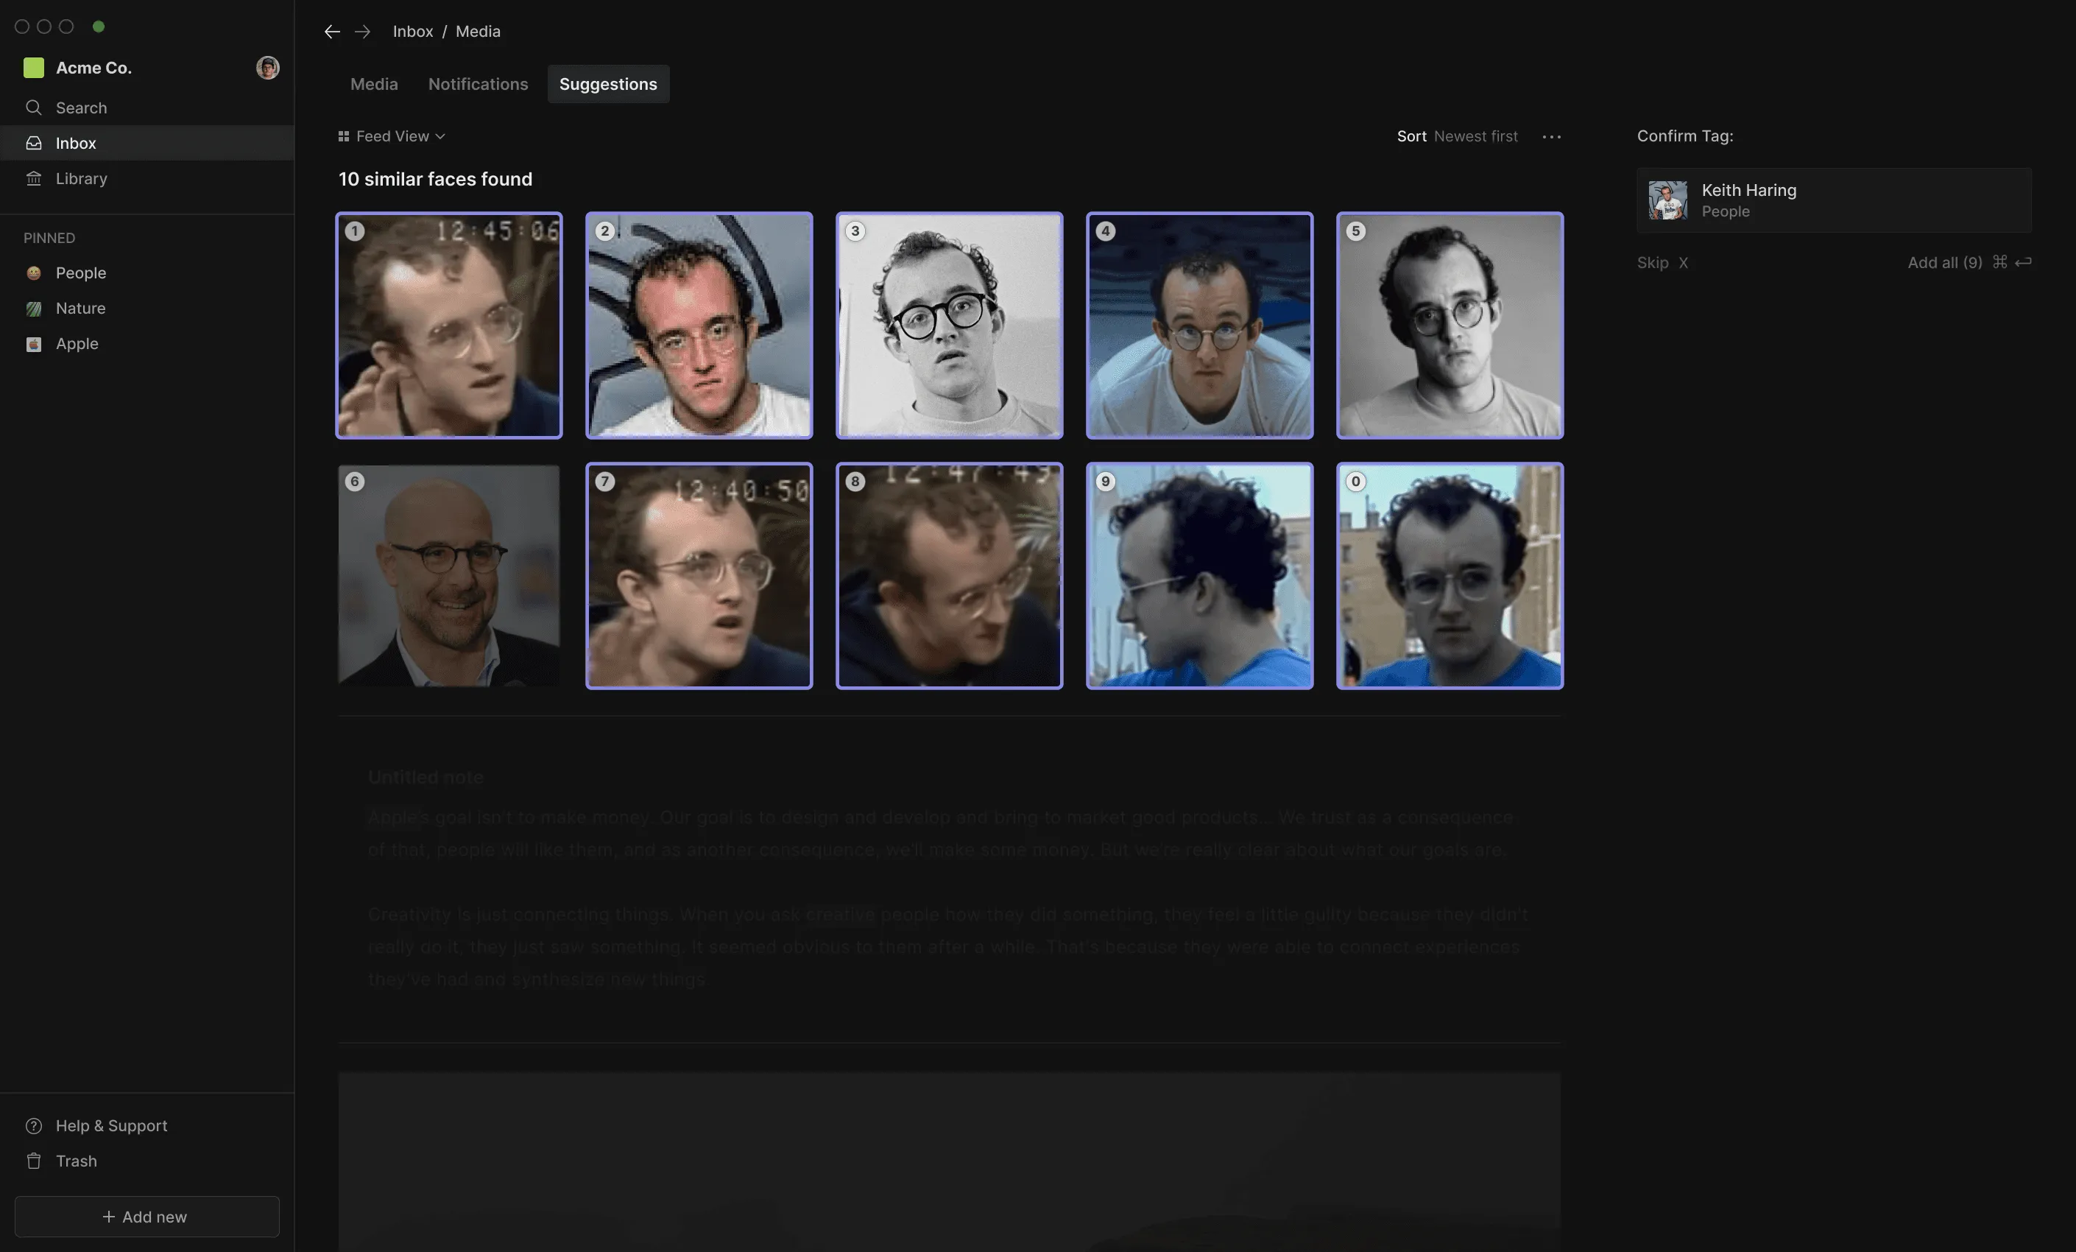
Task: Open the Untitled note card
Action: 950,879
